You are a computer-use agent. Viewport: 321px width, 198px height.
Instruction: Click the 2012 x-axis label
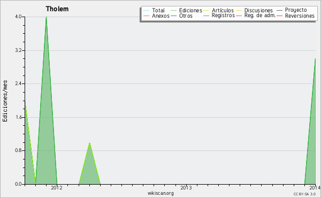tap(57, 188)
